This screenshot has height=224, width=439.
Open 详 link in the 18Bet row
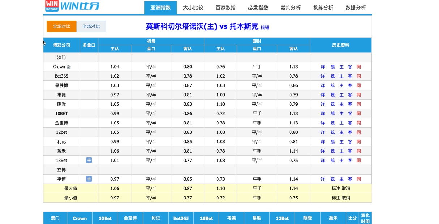pyautogui.click(x=323, y=161)
